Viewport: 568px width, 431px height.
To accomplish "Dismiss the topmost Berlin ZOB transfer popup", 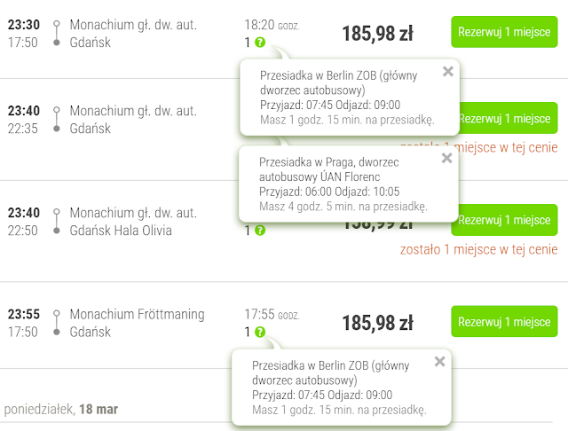I will 447,71.
